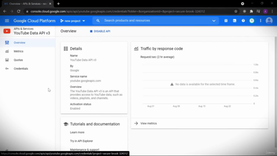Click the DISABLE API button

[x=100, y=31]
